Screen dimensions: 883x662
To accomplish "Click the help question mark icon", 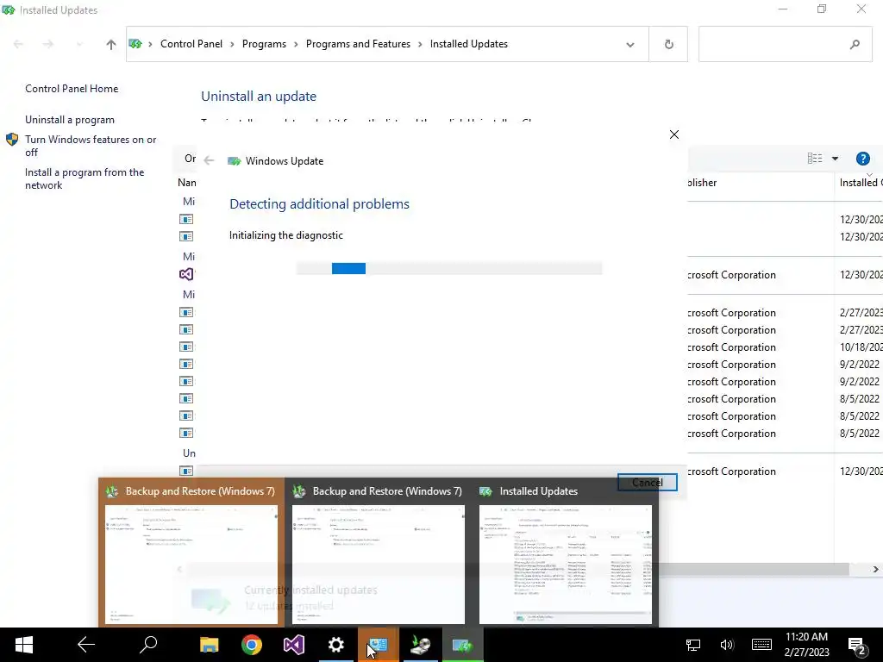I will click(862, 159).
